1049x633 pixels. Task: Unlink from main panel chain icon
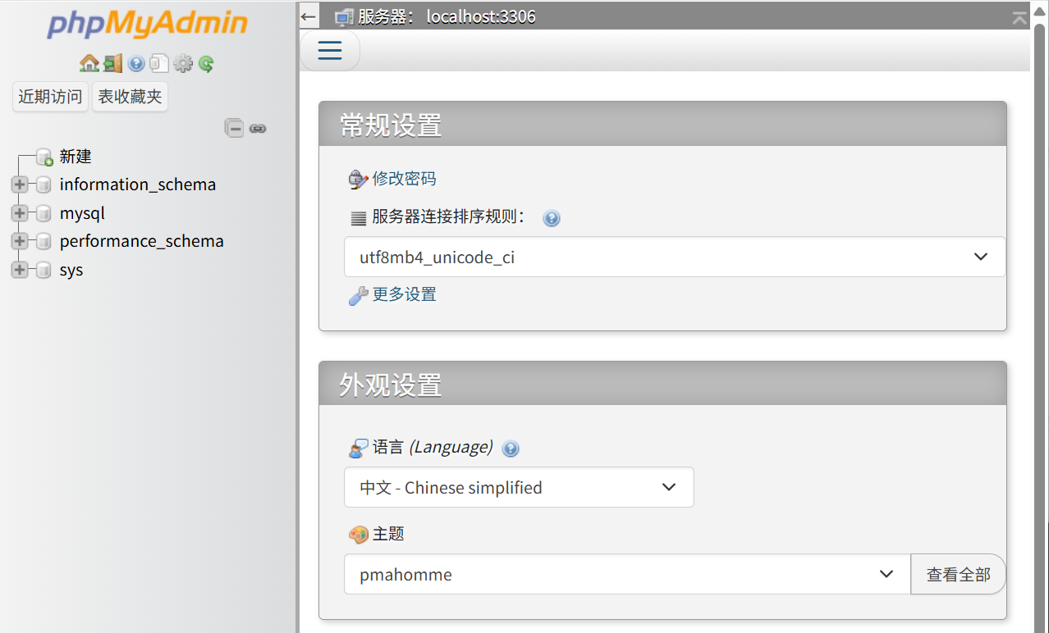258,128
